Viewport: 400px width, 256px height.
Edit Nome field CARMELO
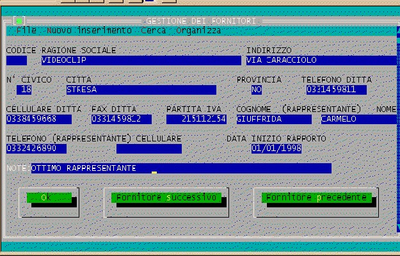tap(359, 119)
